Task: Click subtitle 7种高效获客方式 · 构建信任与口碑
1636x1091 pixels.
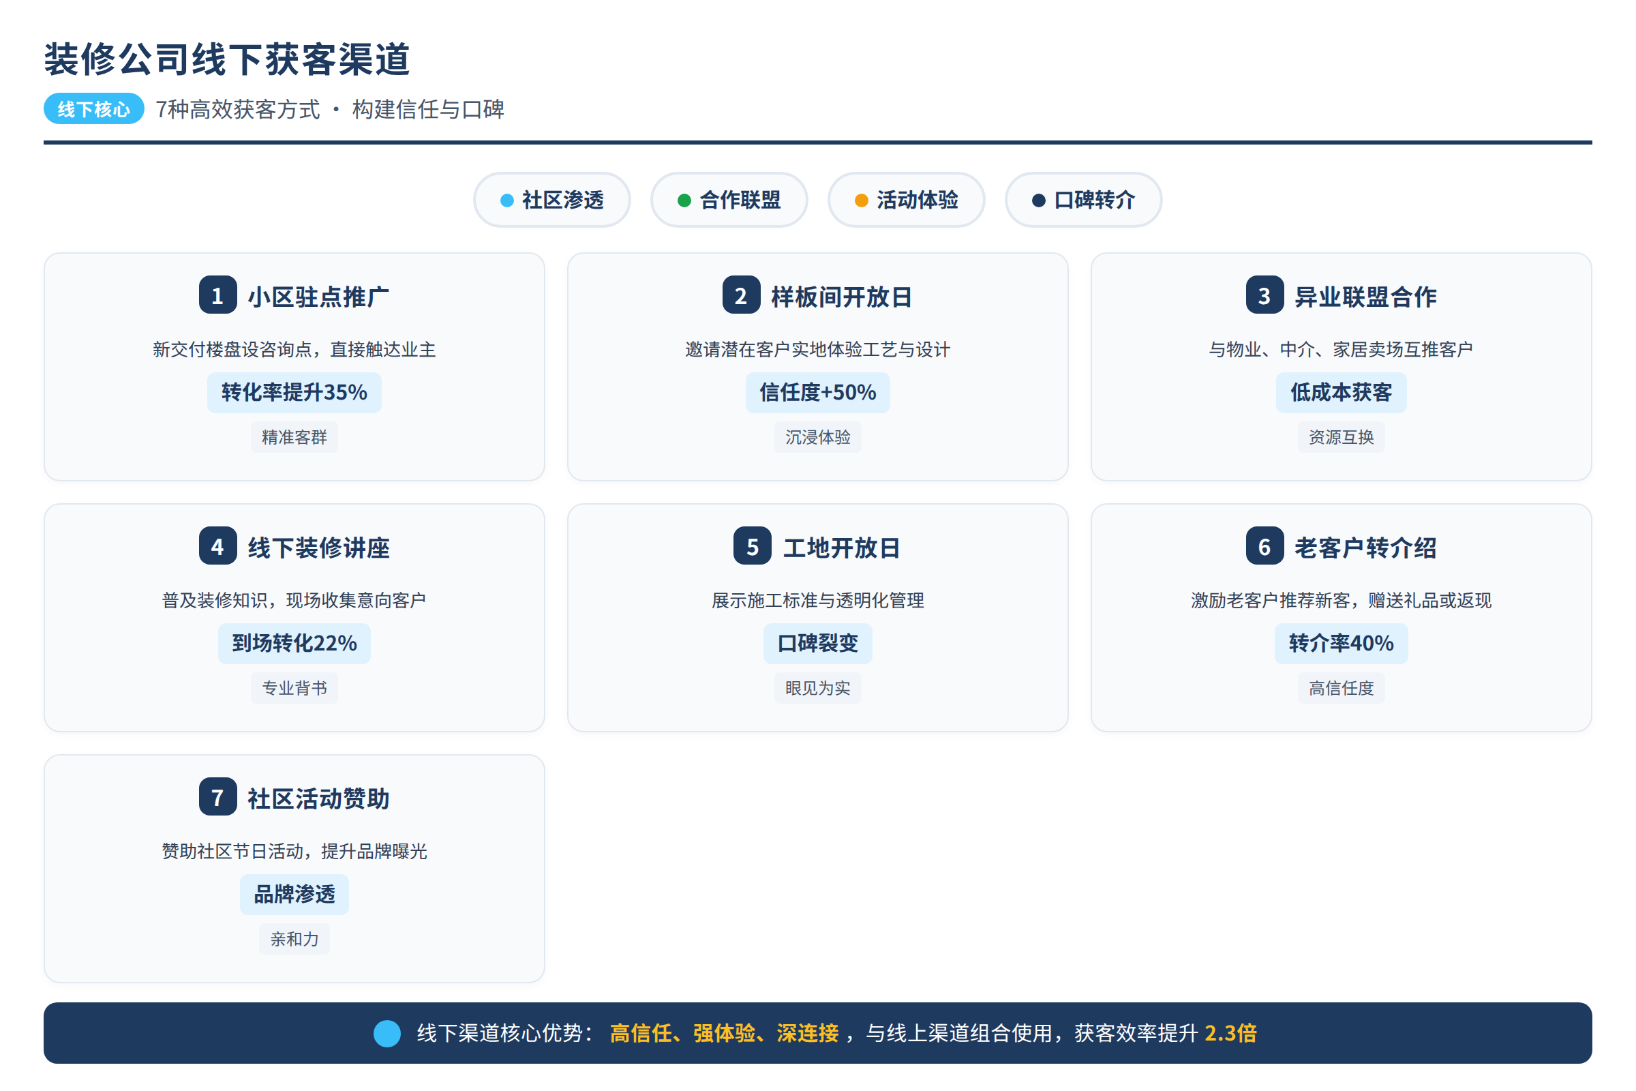Action: tap(331, 109)
